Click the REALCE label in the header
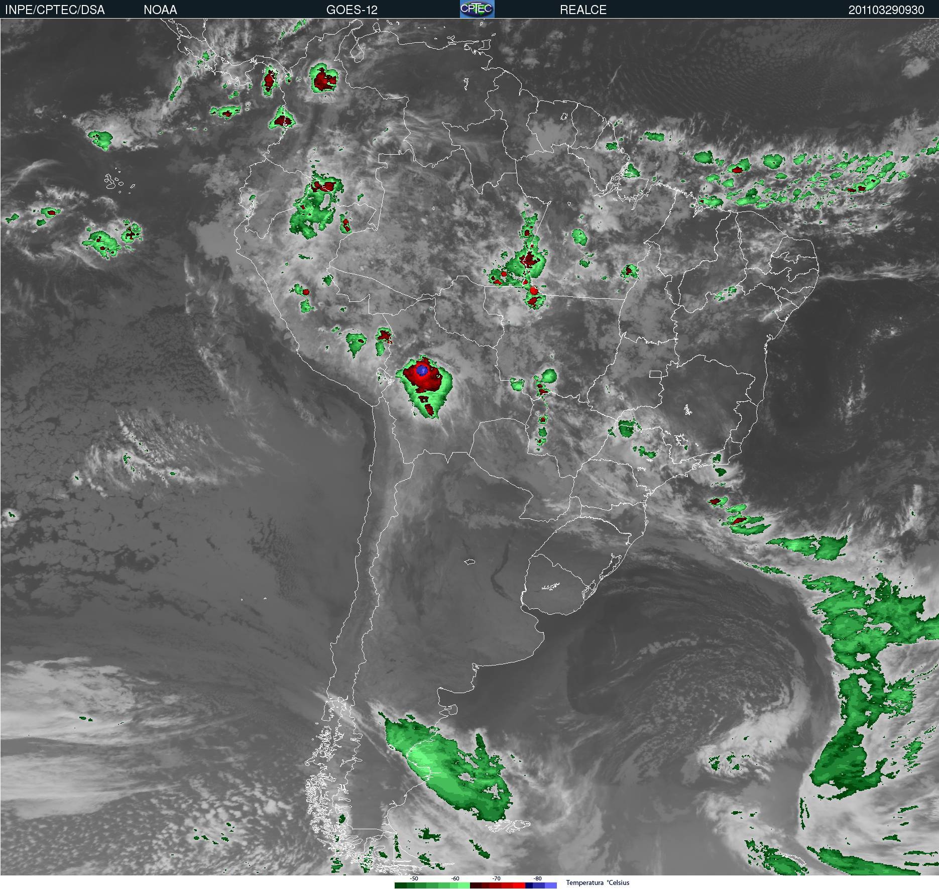Screen dimensions: 939x889 pyautogui.click(x=583, y=10)
